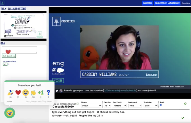Open the Handbook button

(147, 3)
